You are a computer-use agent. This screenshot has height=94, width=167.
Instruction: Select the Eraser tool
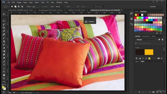point(4,48)
